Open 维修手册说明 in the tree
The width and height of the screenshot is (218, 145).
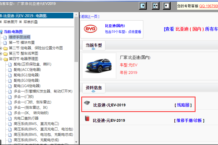tap(19, 37)
